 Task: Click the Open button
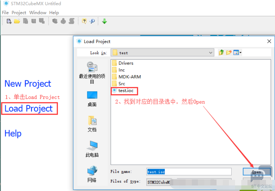tap(256, 172)
